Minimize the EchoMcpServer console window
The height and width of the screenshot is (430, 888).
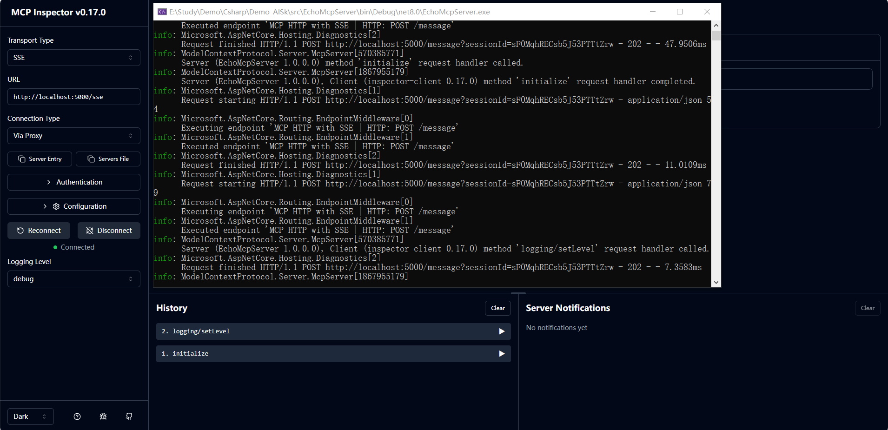653,12
